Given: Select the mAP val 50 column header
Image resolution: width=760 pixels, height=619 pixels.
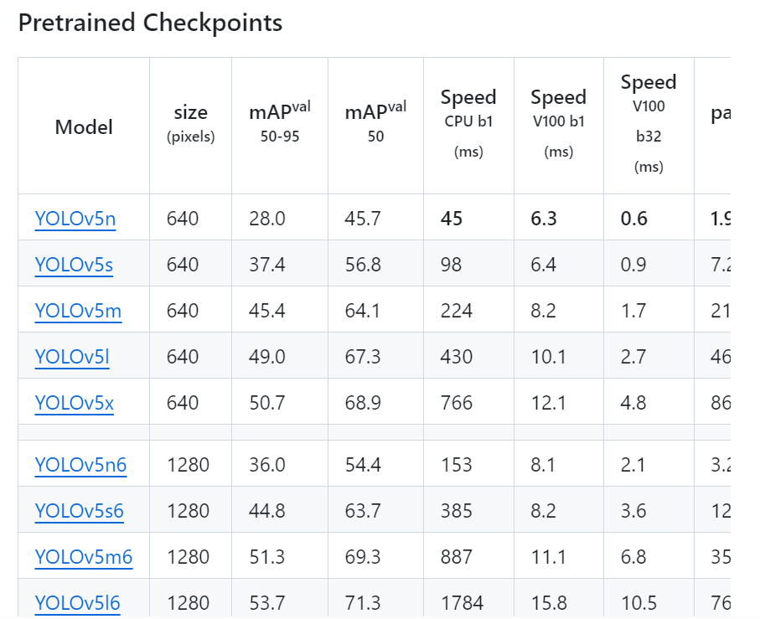Looking at the screenshot, I should tap(375, 122).
